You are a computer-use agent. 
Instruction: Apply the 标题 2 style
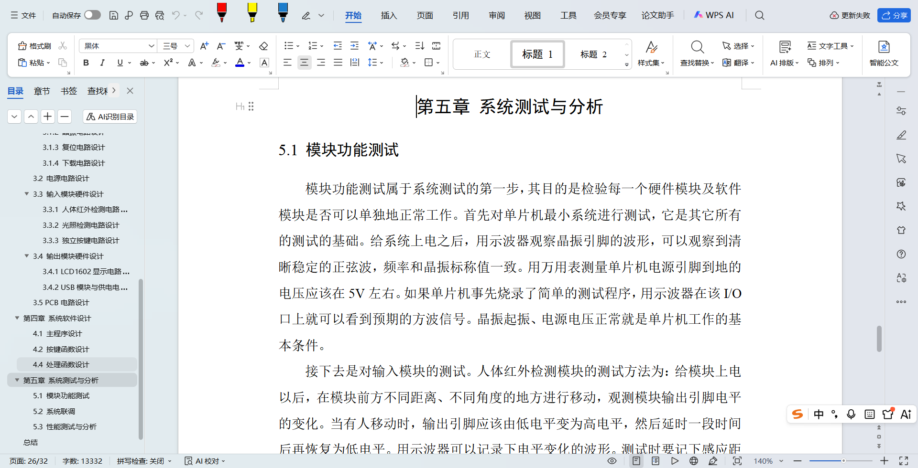coord(593,54)
